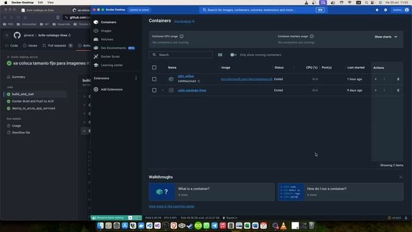Open more actions for the 9 days ago container
The width and height of the screenshot is (412, 232).
pos(384,90)
